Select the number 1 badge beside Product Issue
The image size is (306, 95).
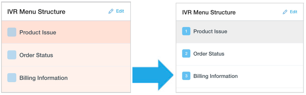pyautogui.click(x=186, y=31)
